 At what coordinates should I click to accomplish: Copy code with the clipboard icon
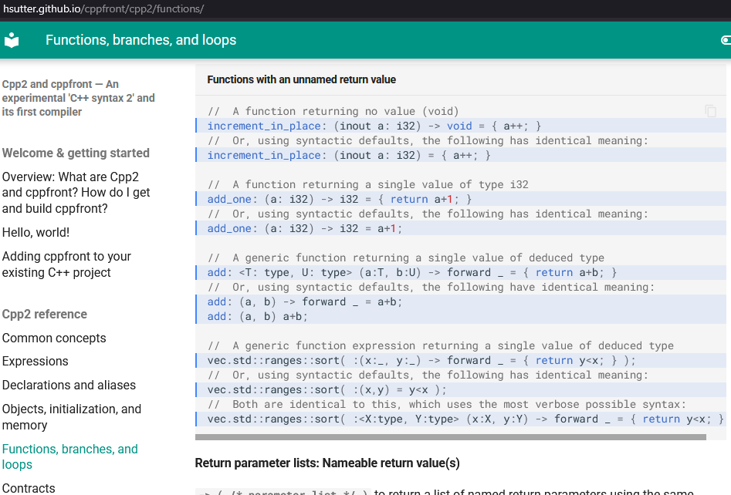pos(710,111)
